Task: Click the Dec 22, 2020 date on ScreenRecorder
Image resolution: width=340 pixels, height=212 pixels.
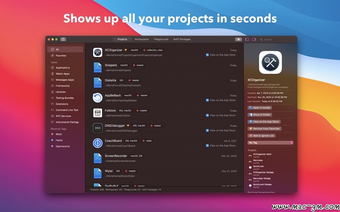Action: (229, 156)
